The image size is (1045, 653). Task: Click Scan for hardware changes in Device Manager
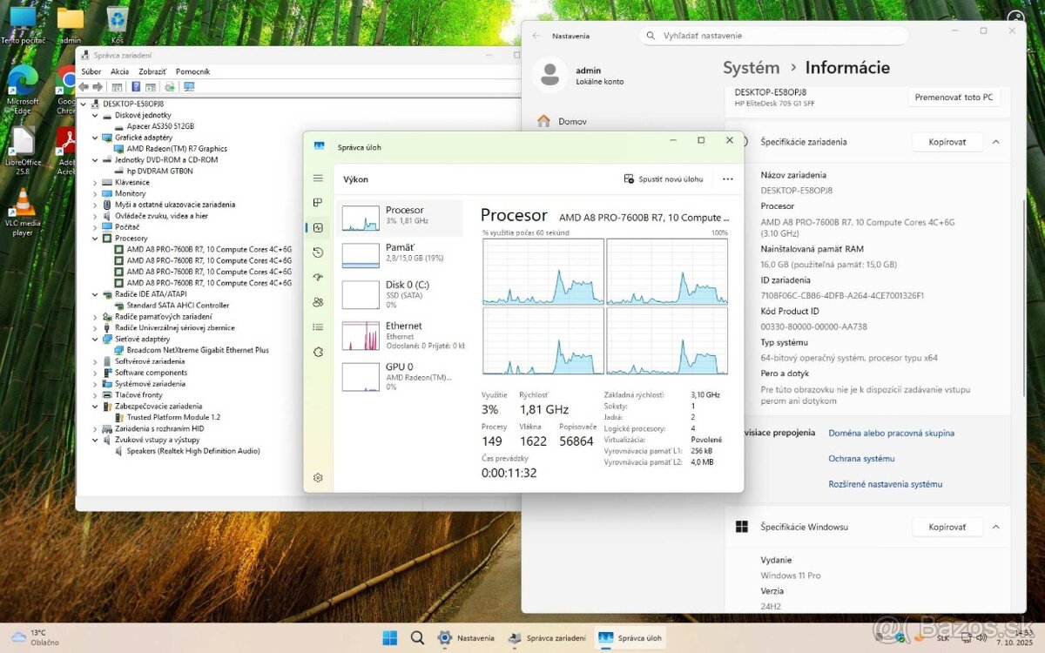169,87
